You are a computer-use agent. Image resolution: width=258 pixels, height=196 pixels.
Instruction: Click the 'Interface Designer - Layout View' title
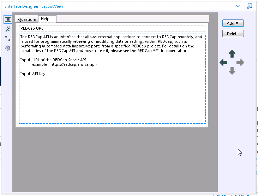pos(34,6)
